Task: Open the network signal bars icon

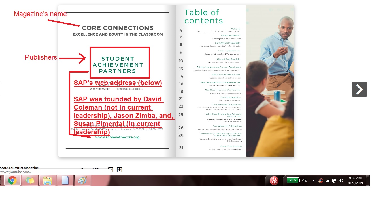Action: (328, 181)
